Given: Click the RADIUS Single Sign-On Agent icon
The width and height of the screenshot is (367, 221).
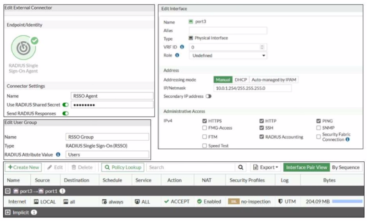Looking at the screenshot, I should click(24, 48).
